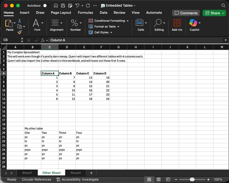Screen dimensions: 229x183
Task: Switch to the Formulas ribbon tab
Action: coord(85,12)
